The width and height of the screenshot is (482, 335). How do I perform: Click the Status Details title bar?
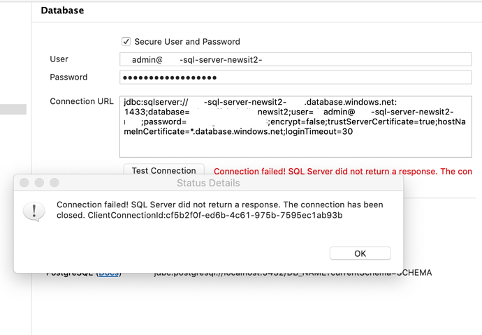208,183
